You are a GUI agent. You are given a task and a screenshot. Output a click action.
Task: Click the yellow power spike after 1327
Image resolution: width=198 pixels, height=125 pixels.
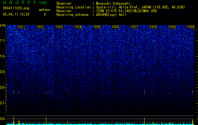(x=144, y=121)
